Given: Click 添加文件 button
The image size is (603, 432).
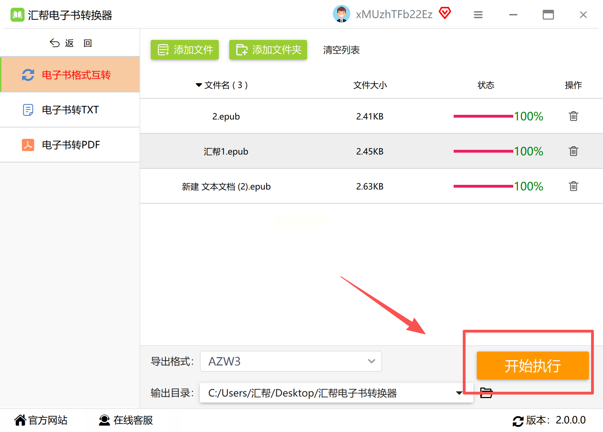Looking at the screenshot, I should tap(185, 50).
